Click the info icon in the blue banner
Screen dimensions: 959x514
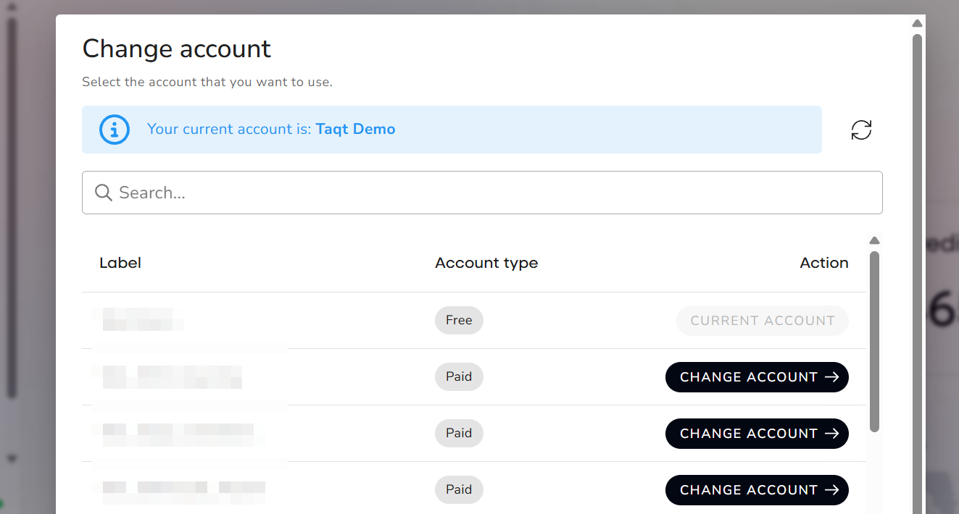coord(115,130)
